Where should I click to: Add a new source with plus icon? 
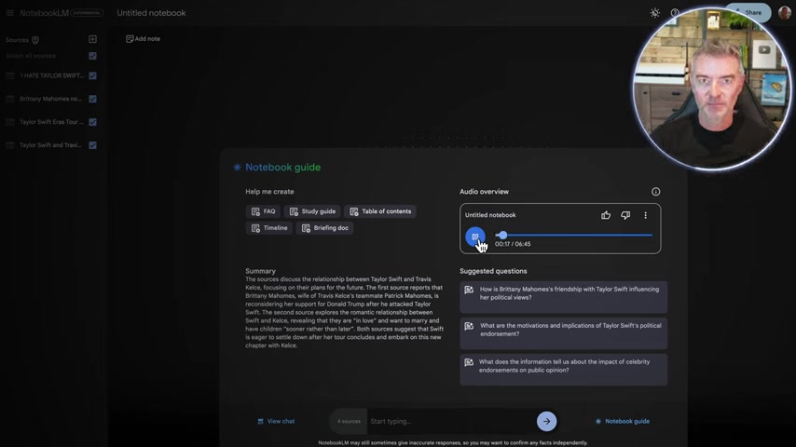[92, 39]
